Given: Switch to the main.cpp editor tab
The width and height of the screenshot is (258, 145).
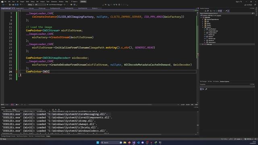Looking at the screenshot, I should point(31,8).
